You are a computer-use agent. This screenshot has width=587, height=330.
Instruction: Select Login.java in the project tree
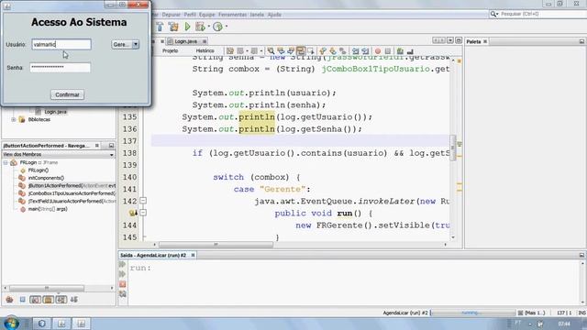(55, 112)
